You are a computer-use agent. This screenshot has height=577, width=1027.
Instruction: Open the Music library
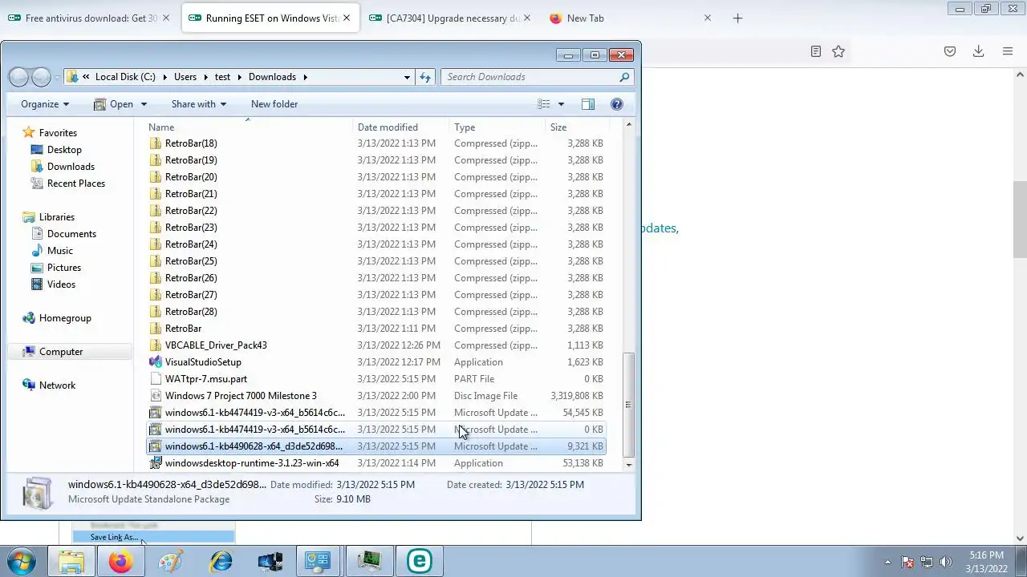(59, 251)
